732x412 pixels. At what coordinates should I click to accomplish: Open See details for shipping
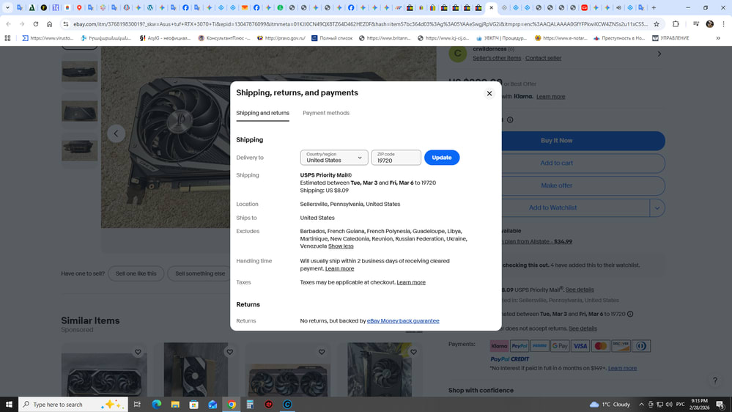pos(580,290)
